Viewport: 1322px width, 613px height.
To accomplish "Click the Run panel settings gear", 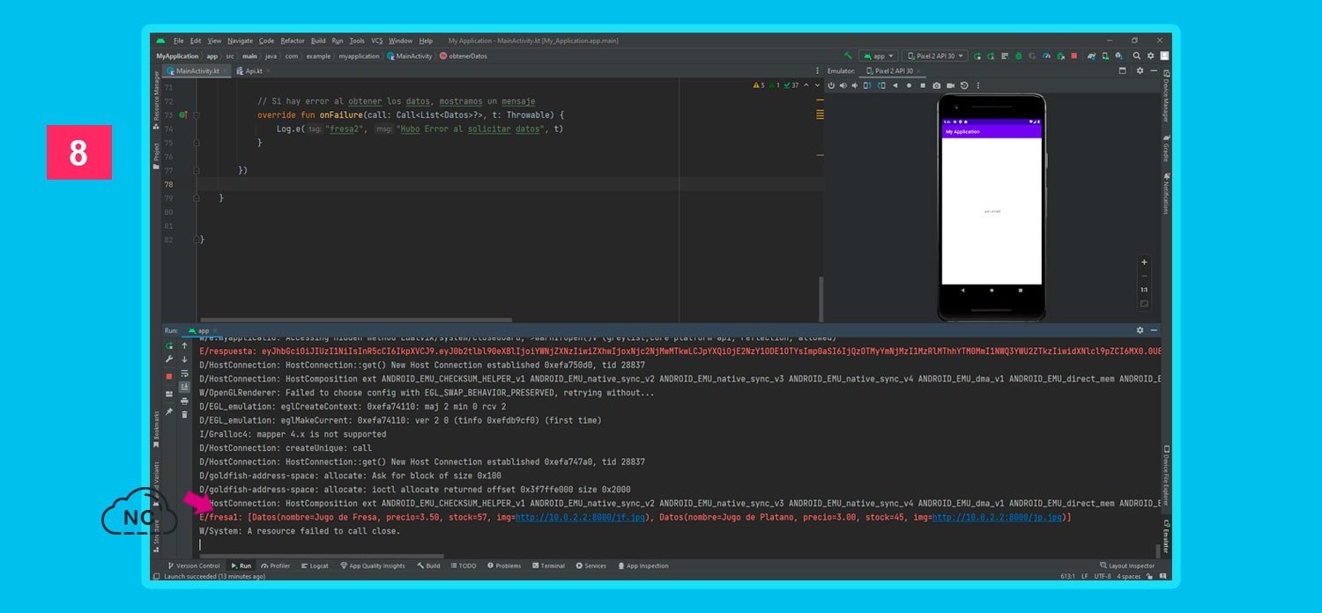I will tap(1140, 330).
